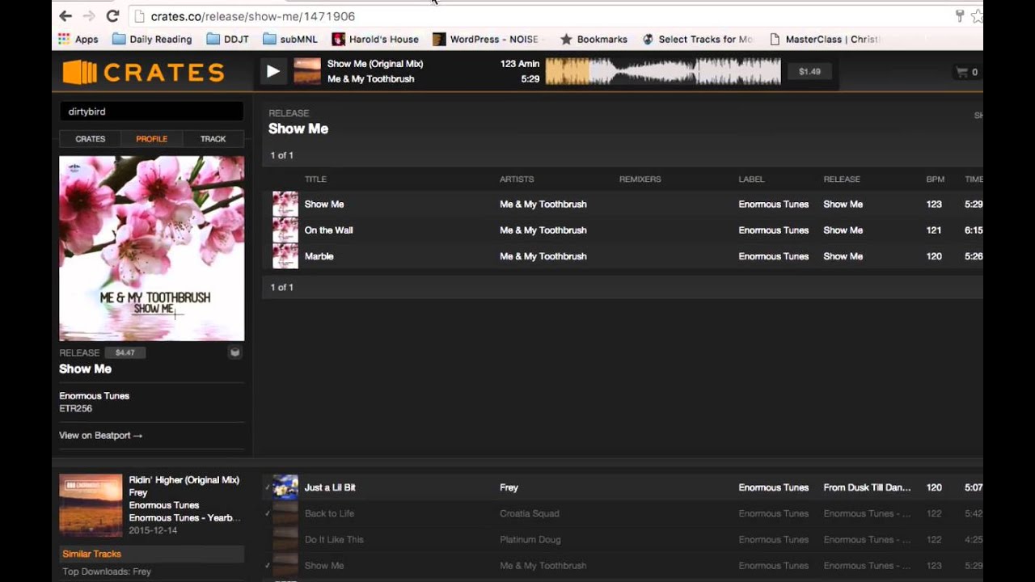
Task: Open the WordPress - NOISE bookmark
Action: 485,39
